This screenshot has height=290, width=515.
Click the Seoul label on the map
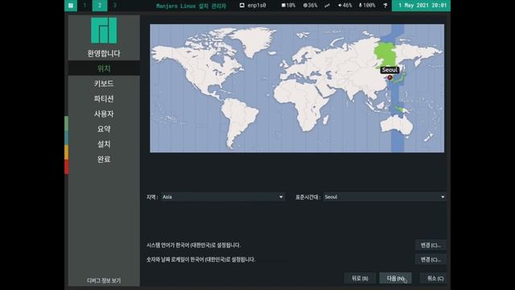[389, 70]
